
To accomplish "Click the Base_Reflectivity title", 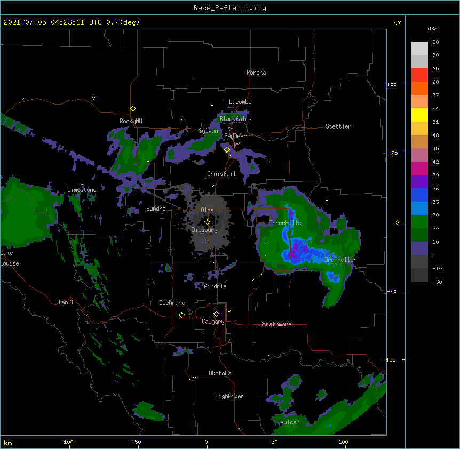I will click(230, 8).
